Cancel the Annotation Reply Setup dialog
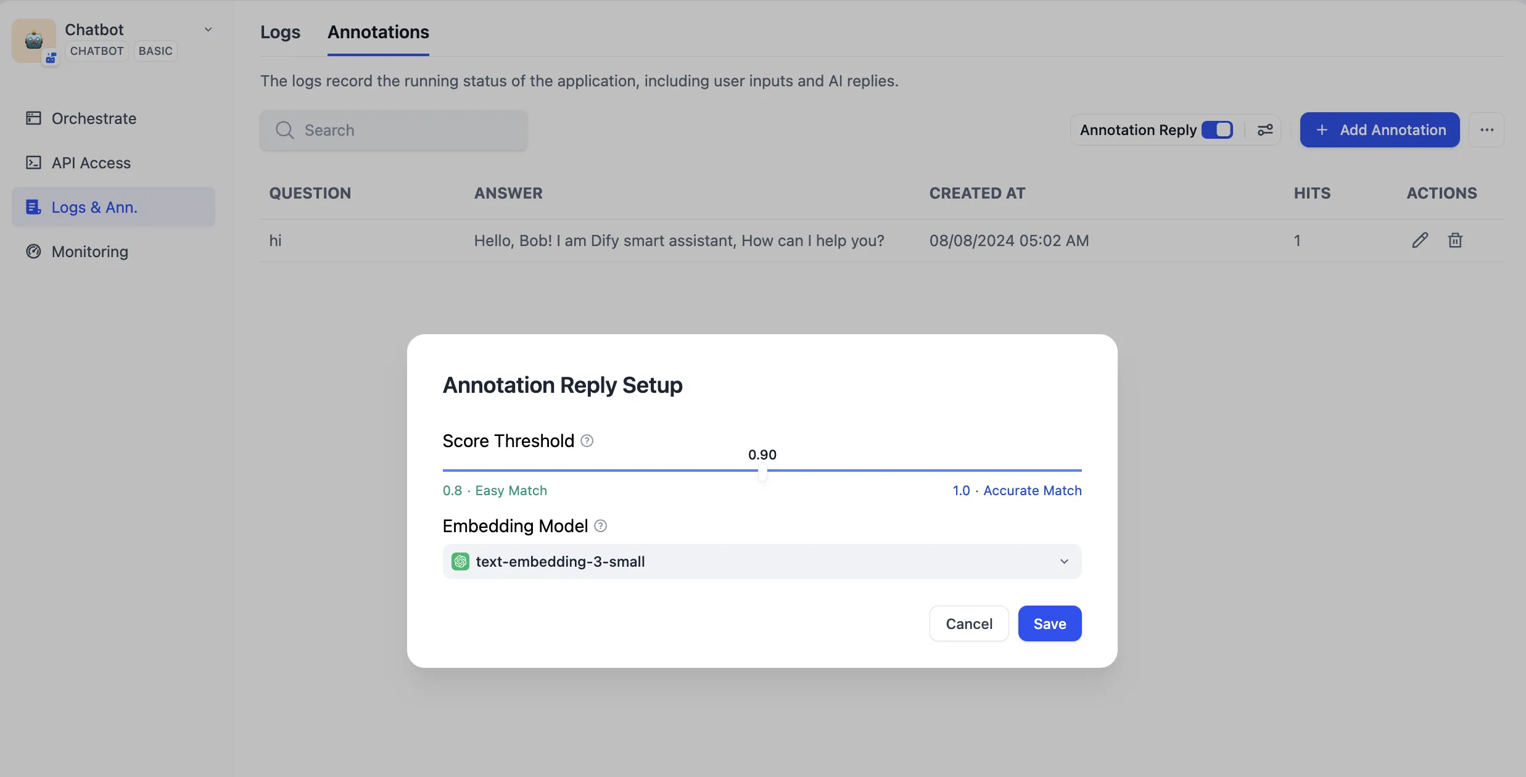This screenshot has width=1526, height=777. [968, 624]
